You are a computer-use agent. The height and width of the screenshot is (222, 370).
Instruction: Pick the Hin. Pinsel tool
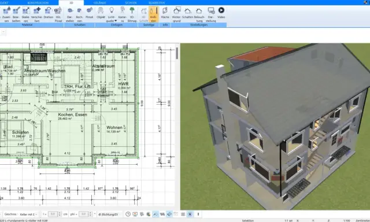click(x=58, y=14)
